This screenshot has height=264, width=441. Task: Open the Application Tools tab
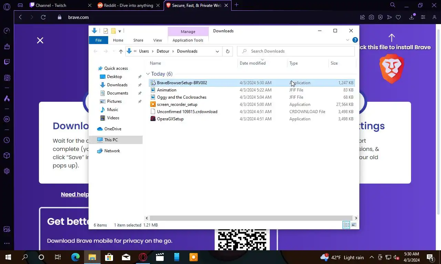pos(188,40)
